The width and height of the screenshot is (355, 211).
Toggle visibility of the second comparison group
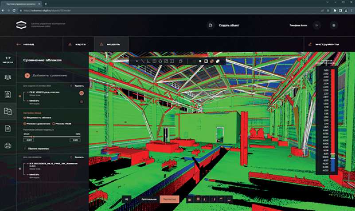tap(20, 169)
